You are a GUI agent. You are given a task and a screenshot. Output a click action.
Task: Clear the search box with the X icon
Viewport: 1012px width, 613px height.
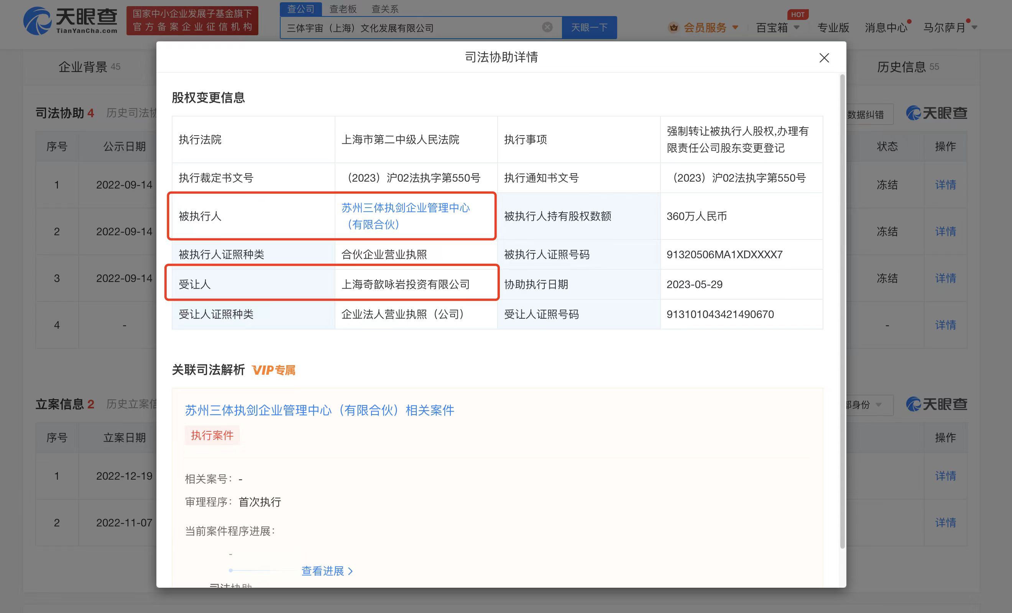click(x=547, y=27)
